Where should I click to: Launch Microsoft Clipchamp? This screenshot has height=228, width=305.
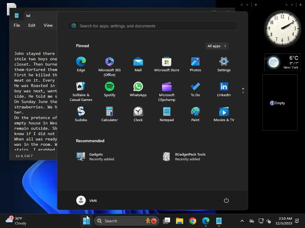click(167, 91)
